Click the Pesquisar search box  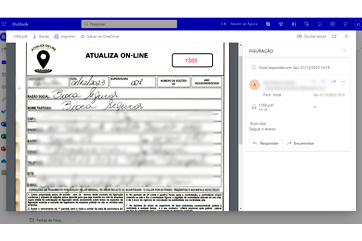[x=129, y=24]
